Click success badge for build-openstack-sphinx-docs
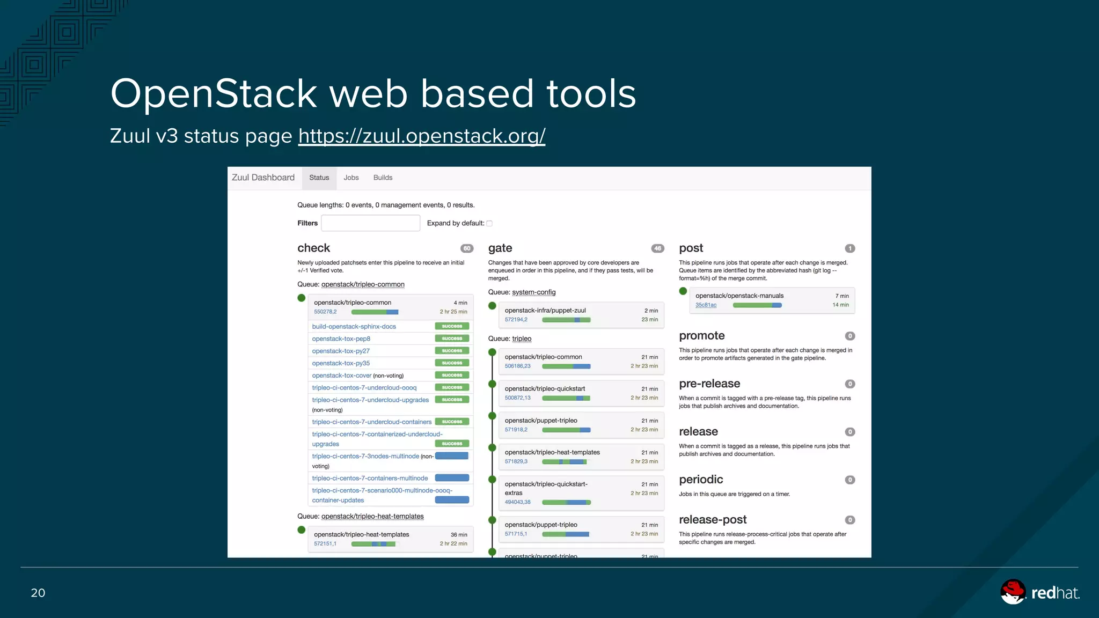Image resolution: width=1099 pixels, height=618 pixels. point(452,326)
